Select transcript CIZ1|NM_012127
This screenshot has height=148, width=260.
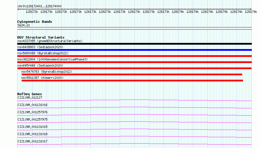tap(30, 97)
